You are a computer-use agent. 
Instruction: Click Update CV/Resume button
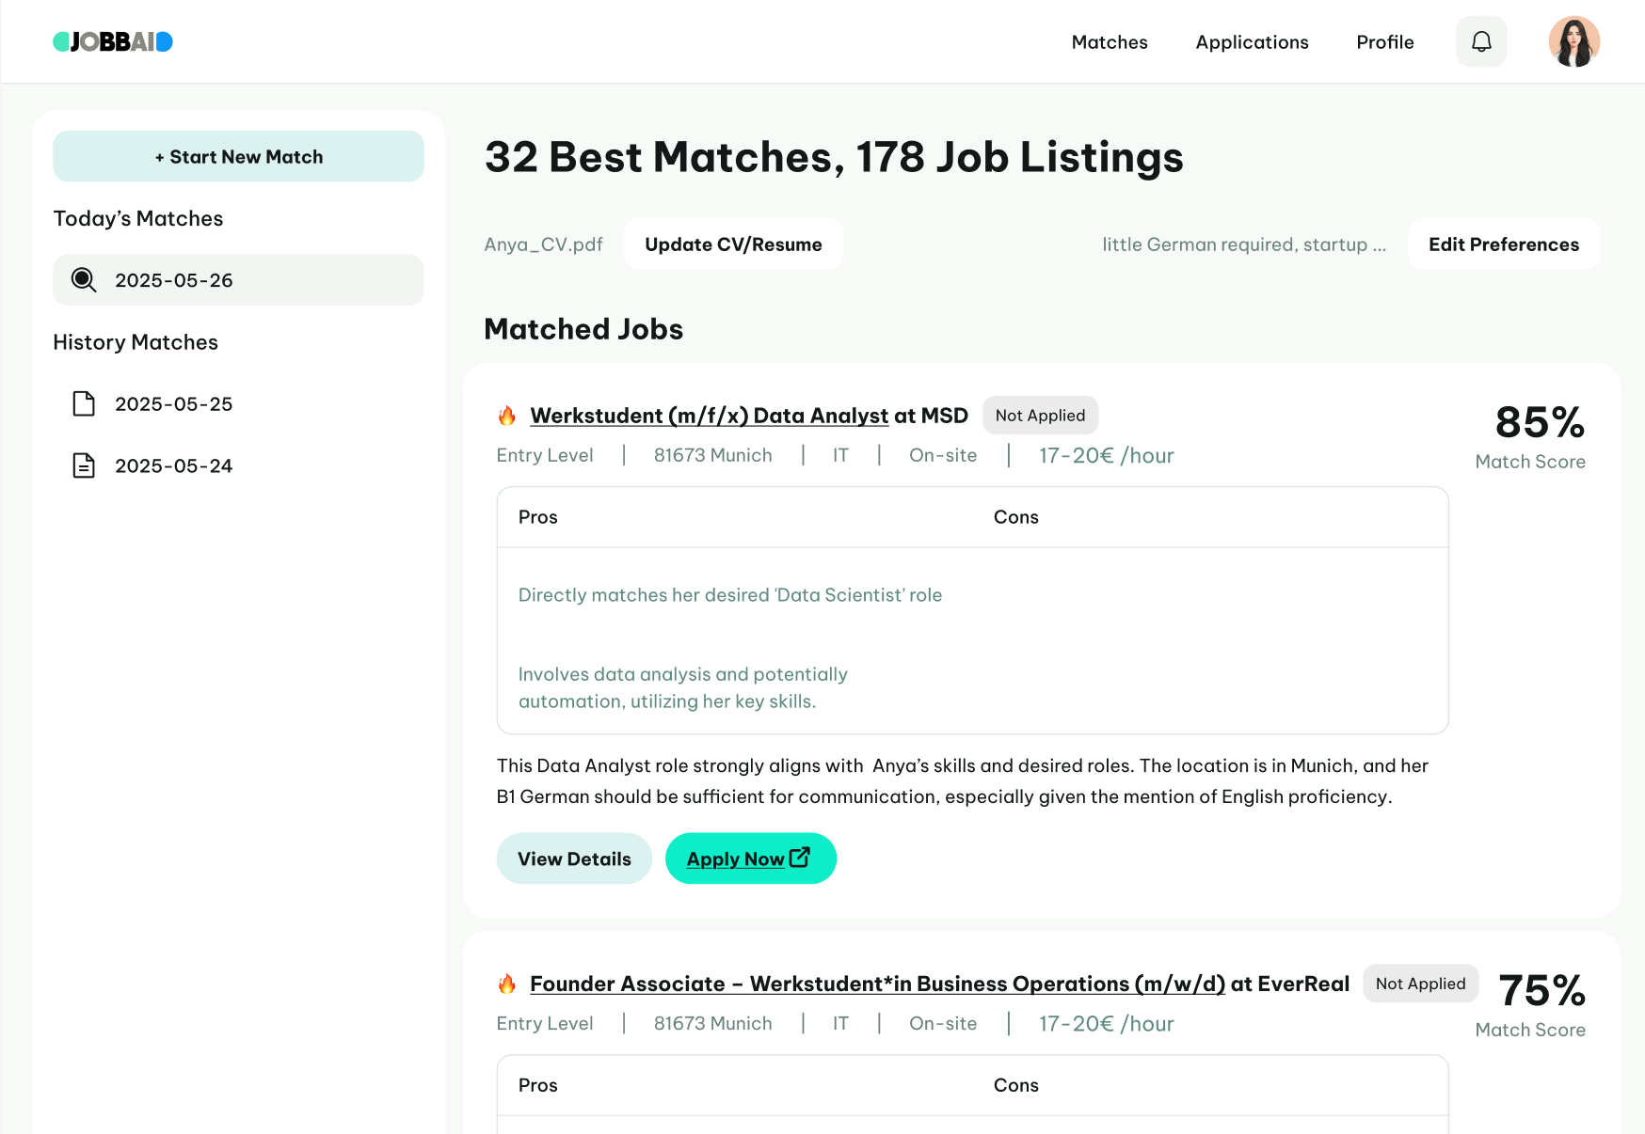pos(733,244)
